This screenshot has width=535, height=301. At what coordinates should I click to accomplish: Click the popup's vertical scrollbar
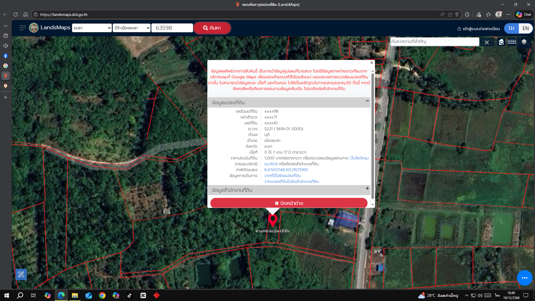[373, 137]
